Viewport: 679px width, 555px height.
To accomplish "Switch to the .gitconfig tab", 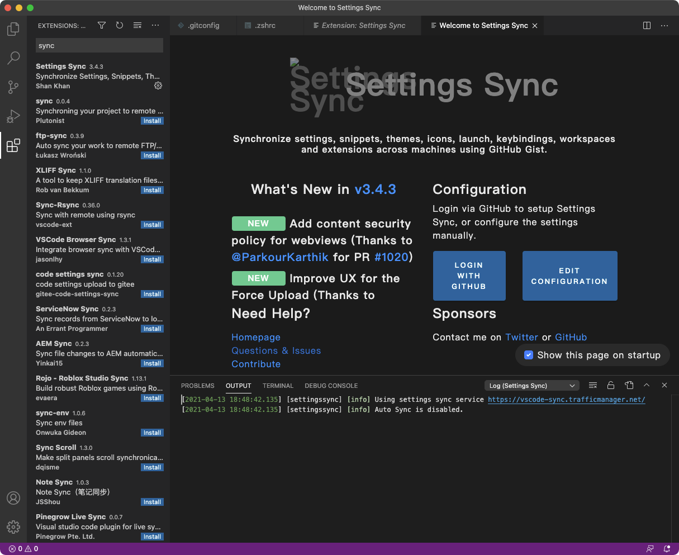I will click(203, 26).
